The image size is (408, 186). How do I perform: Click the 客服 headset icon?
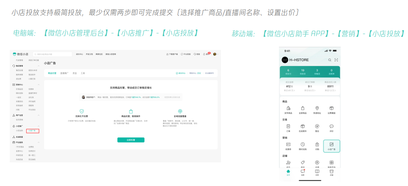(194, 54)
